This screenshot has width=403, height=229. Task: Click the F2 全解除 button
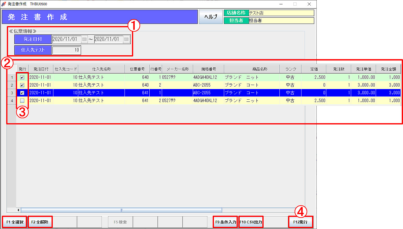tap(40, 222)
